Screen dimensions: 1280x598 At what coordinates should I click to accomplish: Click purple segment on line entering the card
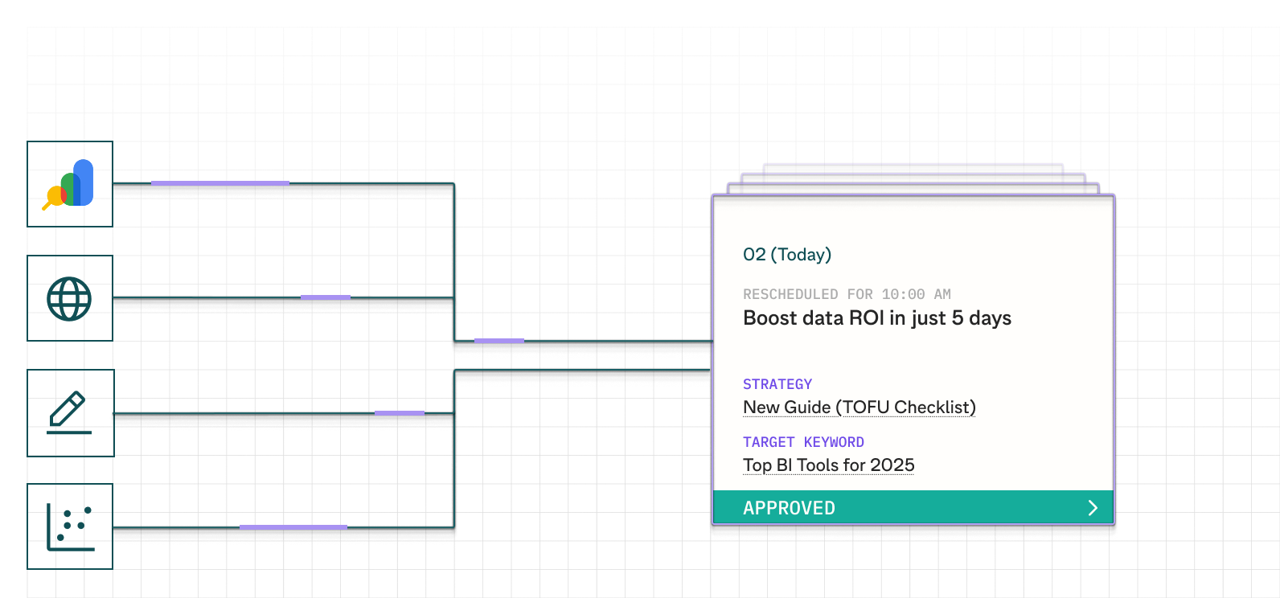tap(498, 341)
